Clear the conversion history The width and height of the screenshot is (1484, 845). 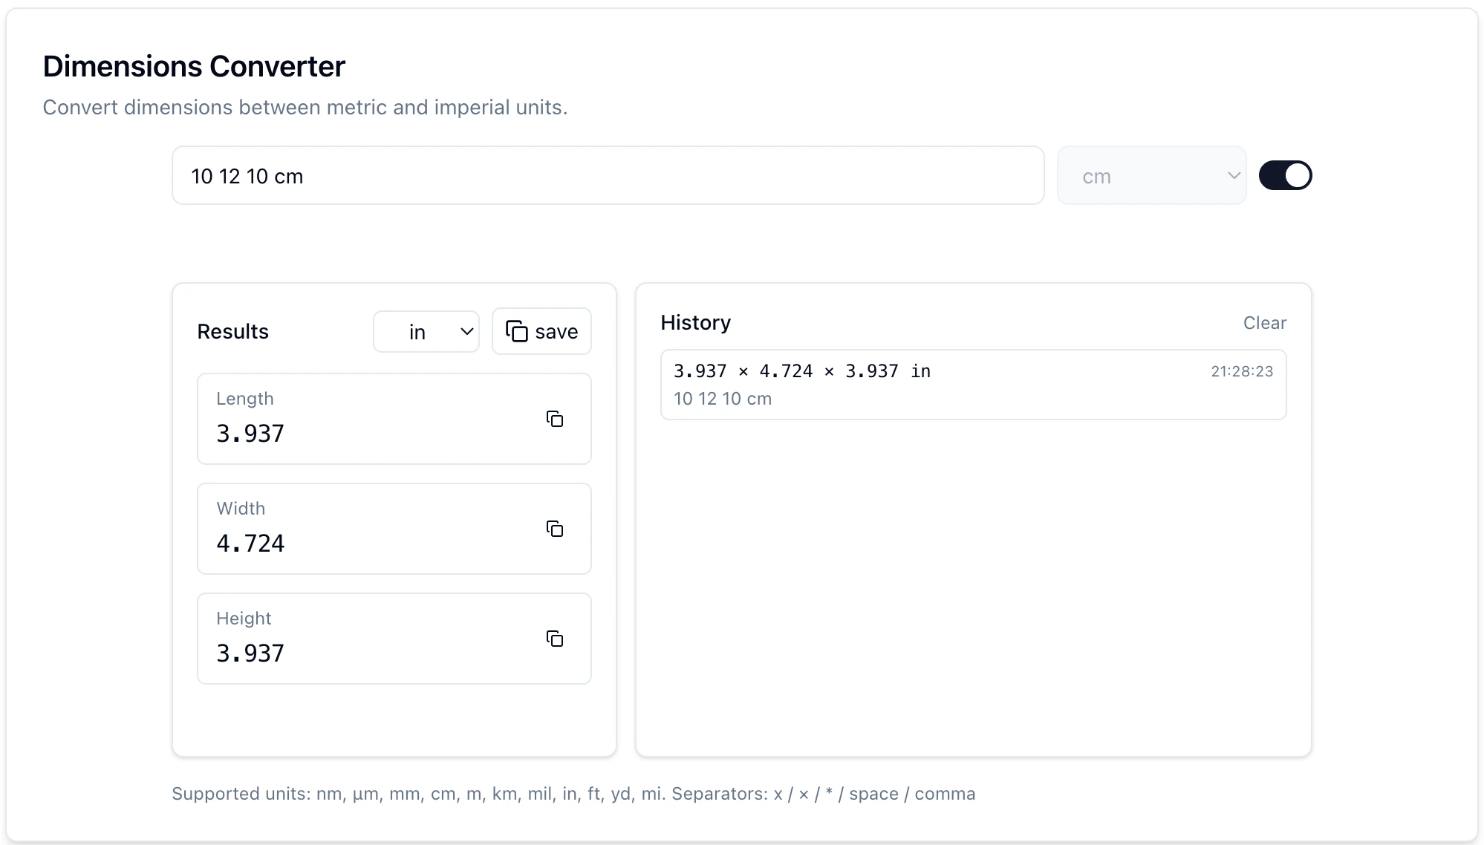tap(1265, 322)
